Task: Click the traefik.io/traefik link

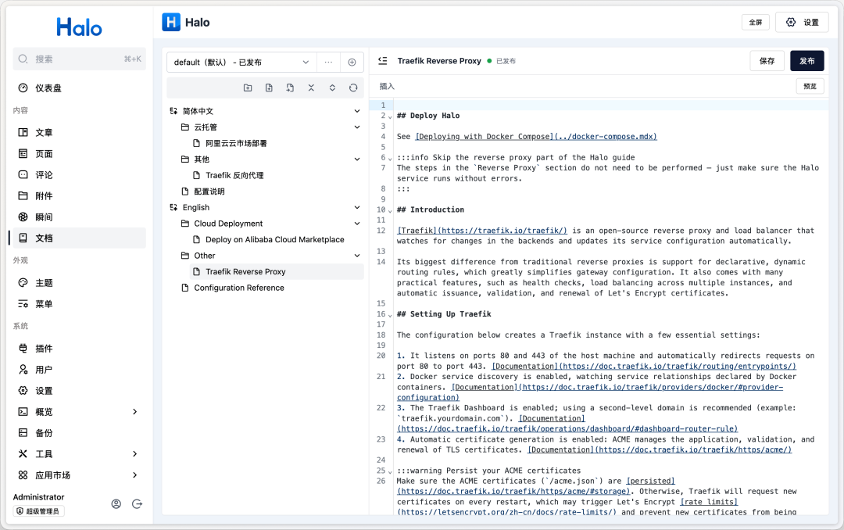Action: (481, 231)
